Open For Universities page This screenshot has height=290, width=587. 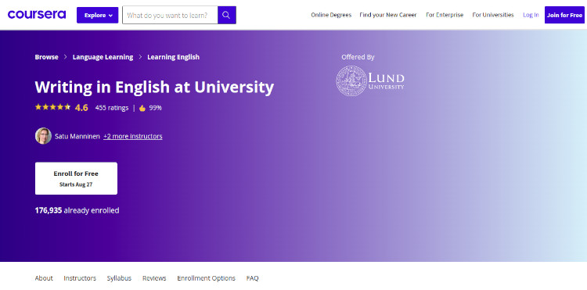click(493, 15)
